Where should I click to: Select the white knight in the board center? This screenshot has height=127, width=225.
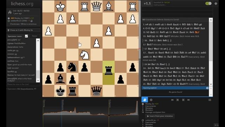click(x=84, y=55)
